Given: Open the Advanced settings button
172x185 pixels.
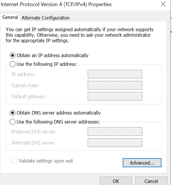Looking at the screenshot, I should [x=142, y=163].
